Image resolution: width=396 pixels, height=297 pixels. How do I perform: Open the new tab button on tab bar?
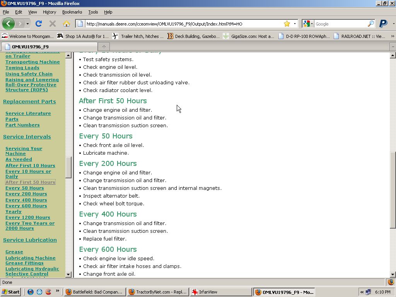pos(104,46)
